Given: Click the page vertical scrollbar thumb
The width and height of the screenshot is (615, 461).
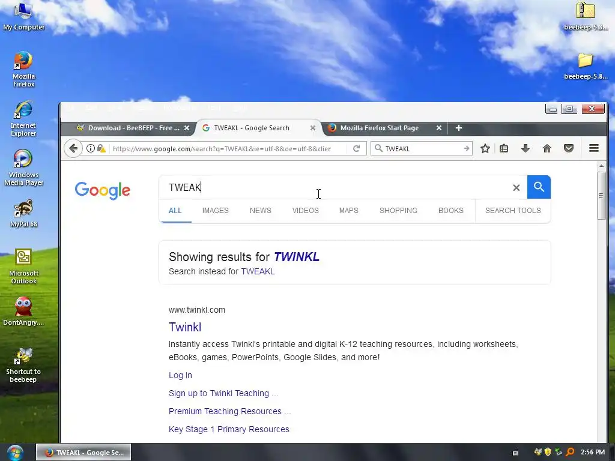Looking at the screenshot, I should tap(601, 195).
